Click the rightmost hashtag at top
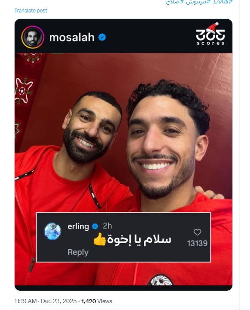 pos(222,2)
